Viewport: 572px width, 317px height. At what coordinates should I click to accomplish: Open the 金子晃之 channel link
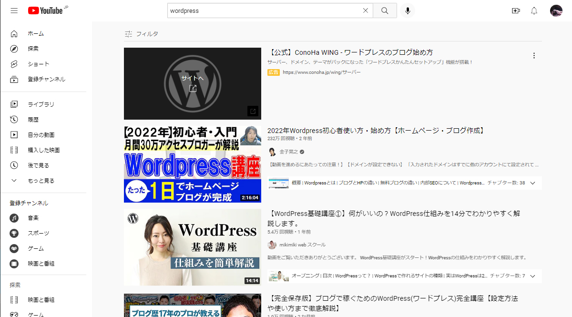point(288,152)
